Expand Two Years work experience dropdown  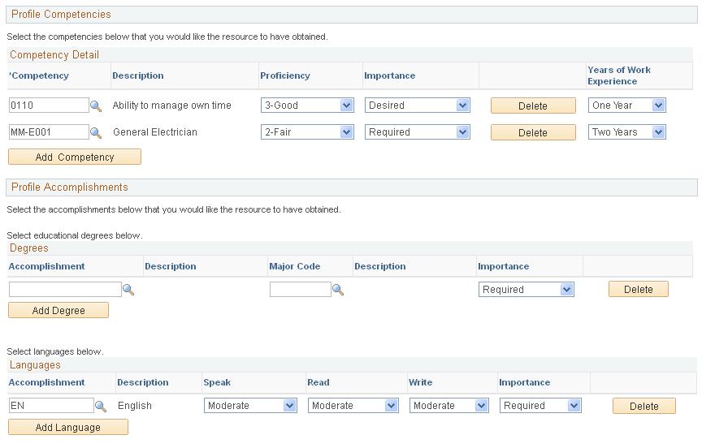(627, 132)
